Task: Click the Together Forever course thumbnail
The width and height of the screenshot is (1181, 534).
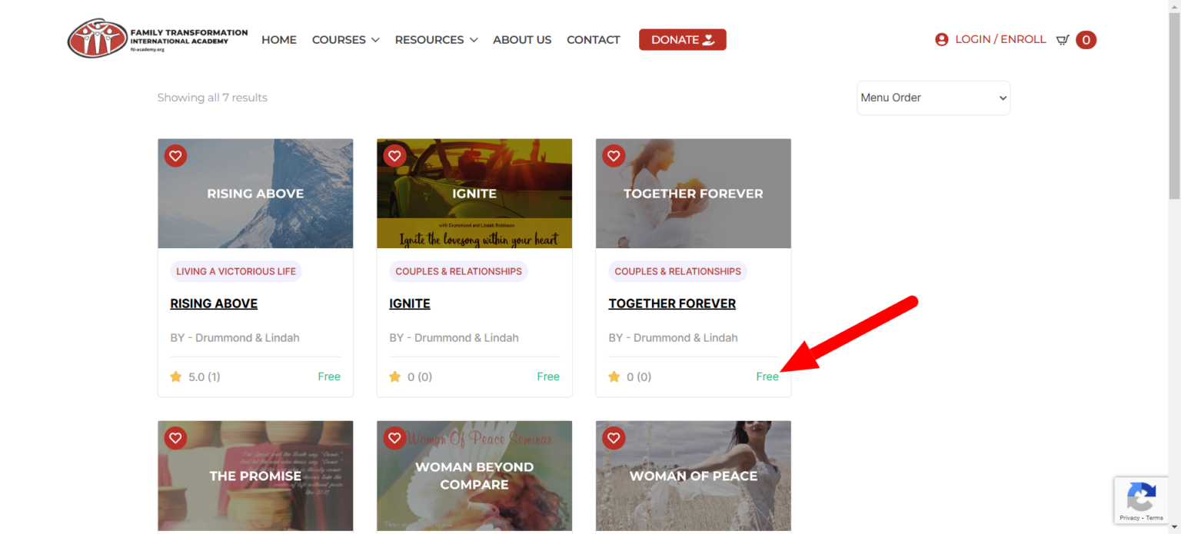Action: pos(694,194)
